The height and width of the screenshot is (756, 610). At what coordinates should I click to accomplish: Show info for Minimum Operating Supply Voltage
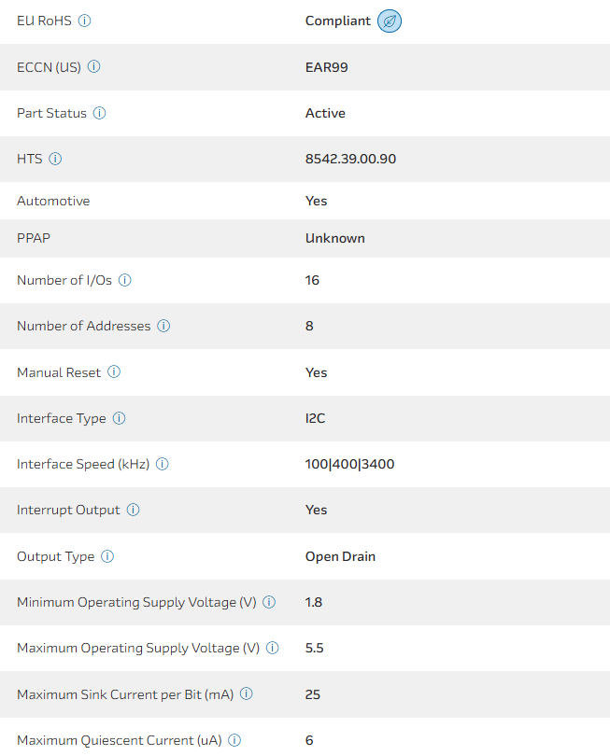pos(269,602)
